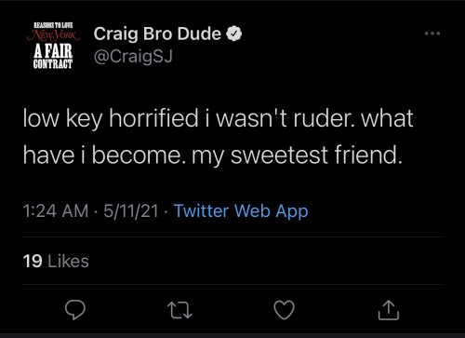Open the Twitter Web App source link

[241, 211]
